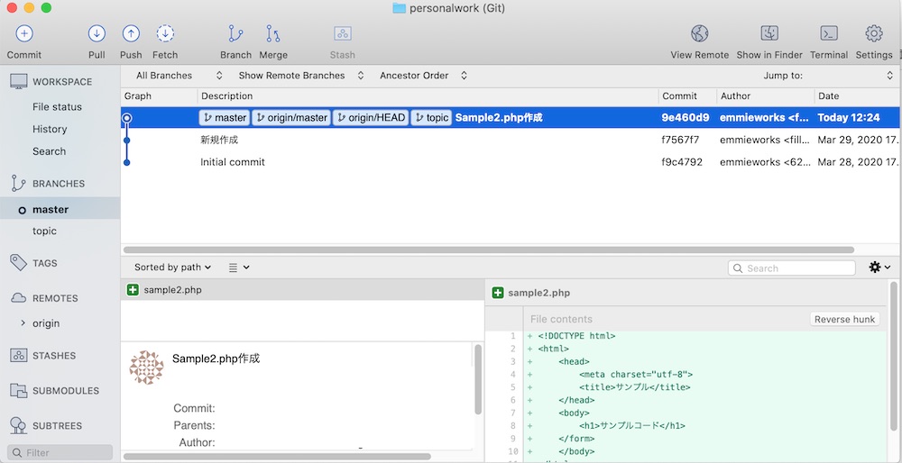Click the Author column header
Viewport: 902px width, 463px height.
[766, 95]
